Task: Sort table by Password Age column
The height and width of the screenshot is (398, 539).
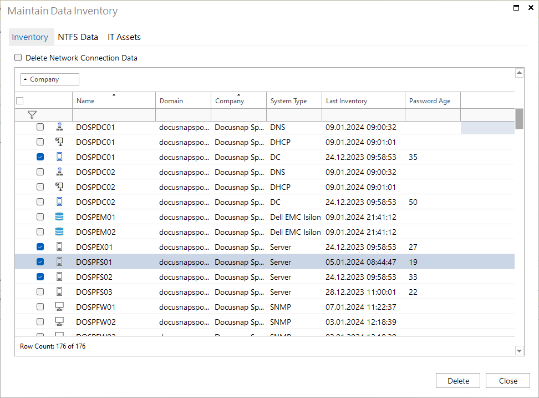Action: [x=433, y=100]
